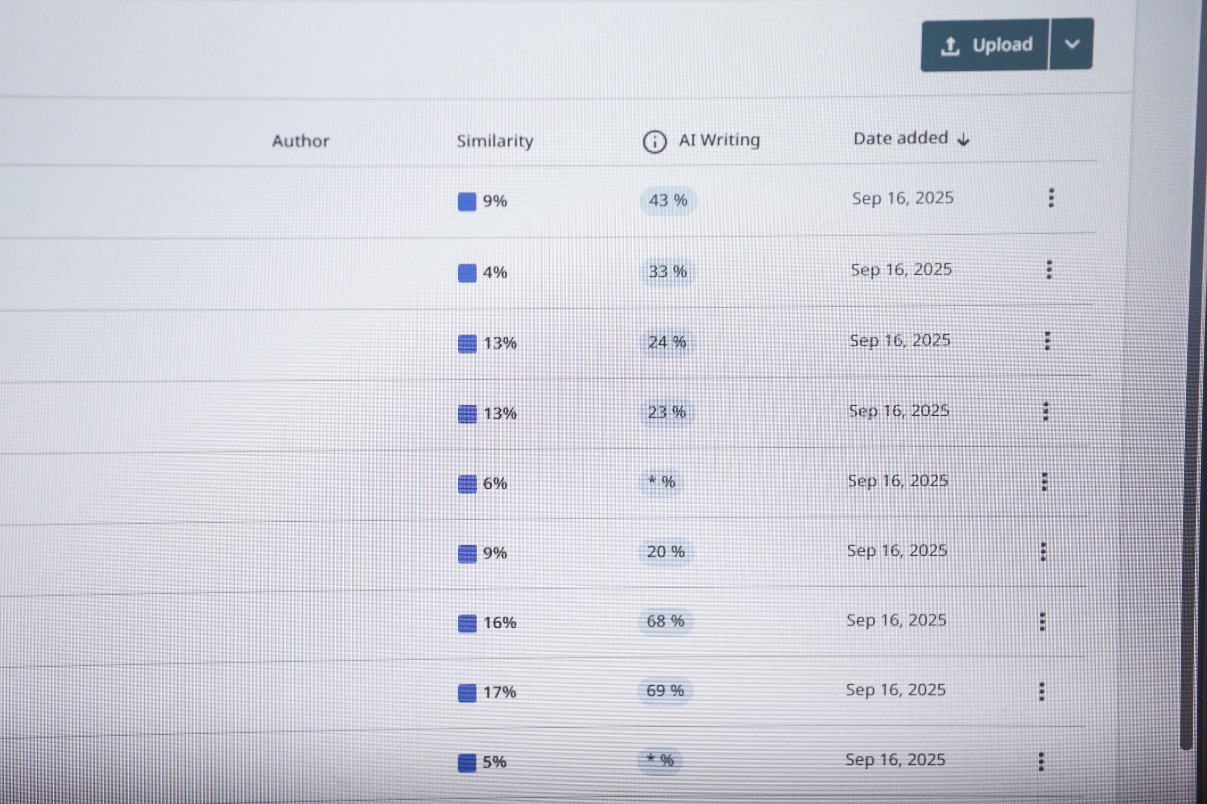Open the 16% similarity report
Image resolution: width=1207 pixels, height=804 pixels.
499,623
